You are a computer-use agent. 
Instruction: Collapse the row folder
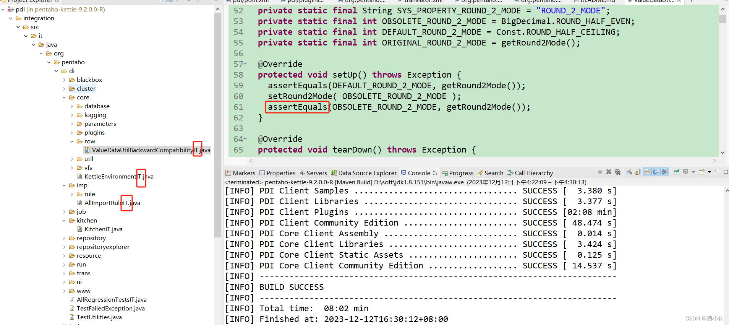click(72, 141)
